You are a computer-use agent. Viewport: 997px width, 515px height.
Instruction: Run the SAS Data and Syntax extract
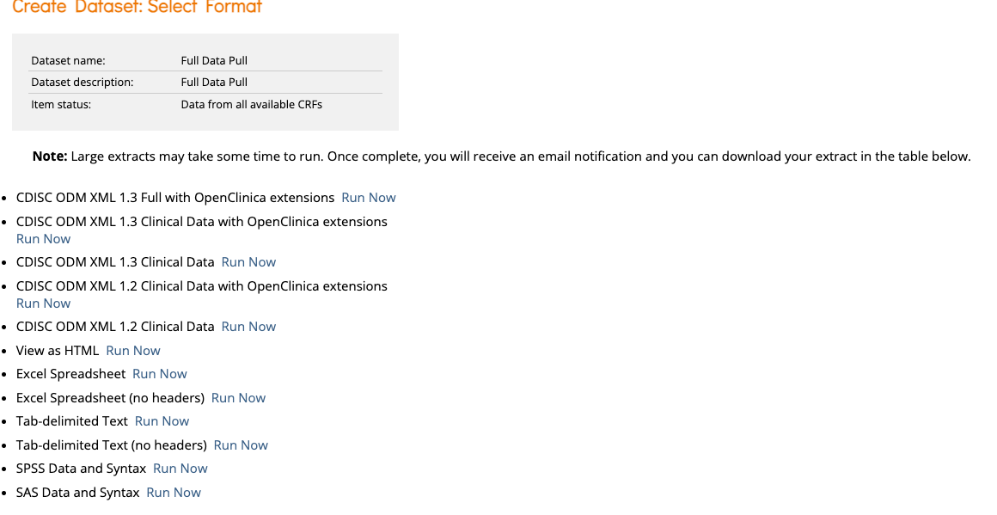(174, 493)
